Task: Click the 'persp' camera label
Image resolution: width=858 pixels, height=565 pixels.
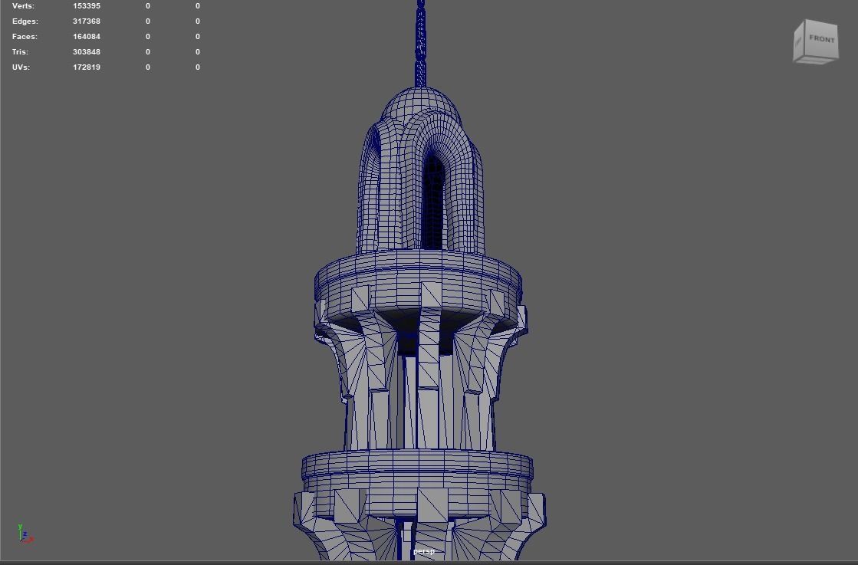Action: (423, 551)
